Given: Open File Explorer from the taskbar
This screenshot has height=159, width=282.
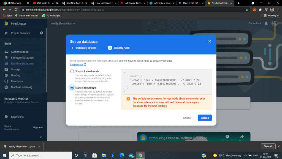Looking at the screenshot, I should point(104,155).
